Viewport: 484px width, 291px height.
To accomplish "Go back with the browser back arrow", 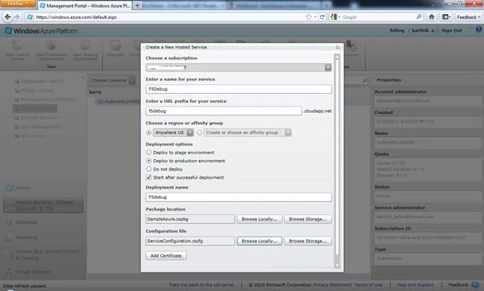I will (x=7, y=17).
